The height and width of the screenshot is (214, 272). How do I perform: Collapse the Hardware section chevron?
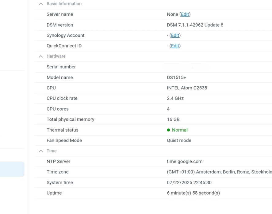tap(41, 56)
